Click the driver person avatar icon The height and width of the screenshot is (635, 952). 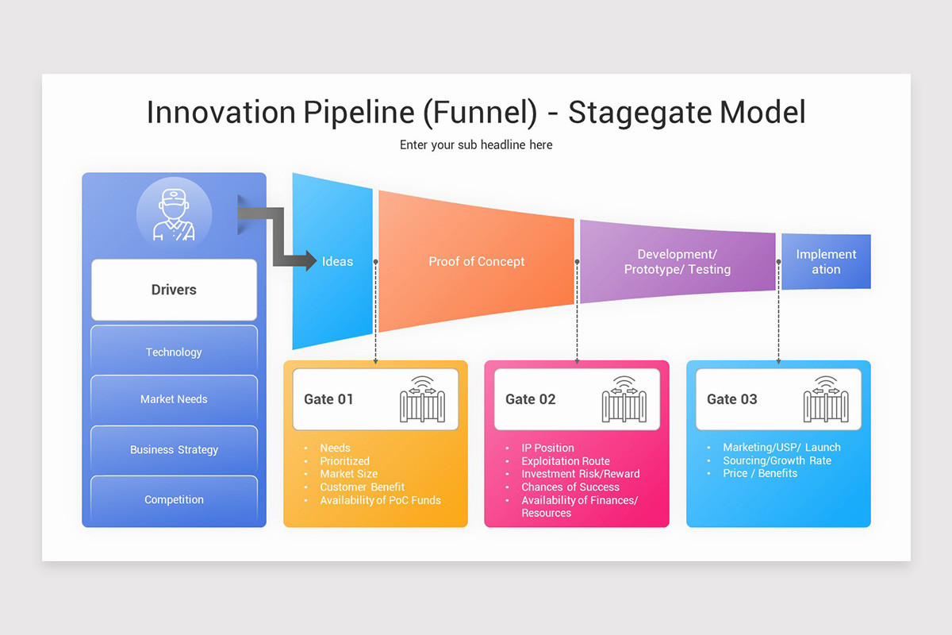coord(174,214)
